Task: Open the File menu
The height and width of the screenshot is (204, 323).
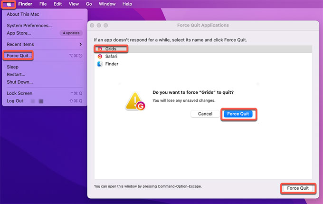Action: (43, 4)
